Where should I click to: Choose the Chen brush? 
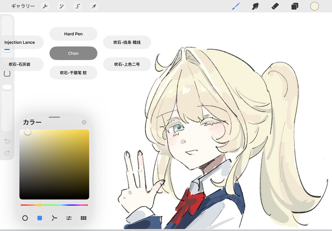click(x=73, y=53)
